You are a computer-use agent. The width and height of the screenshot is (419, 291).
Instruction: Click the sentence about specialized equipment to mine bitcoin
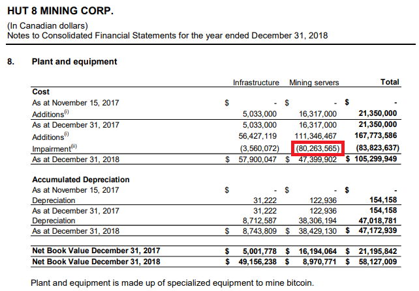pyautogui.click(x=172, y=283)
